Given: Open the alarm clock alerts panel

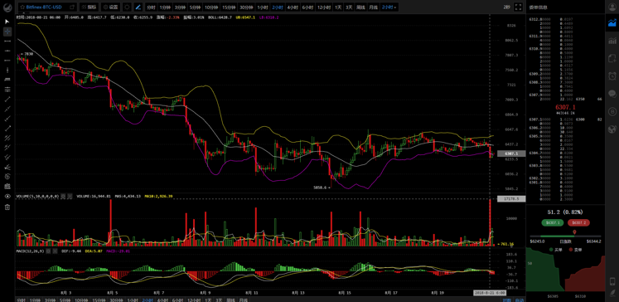Looking at the screenshot, I should pos(612,75).
